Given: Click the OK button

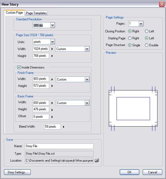Looking at the screenshot, I should tap(129, 172).
